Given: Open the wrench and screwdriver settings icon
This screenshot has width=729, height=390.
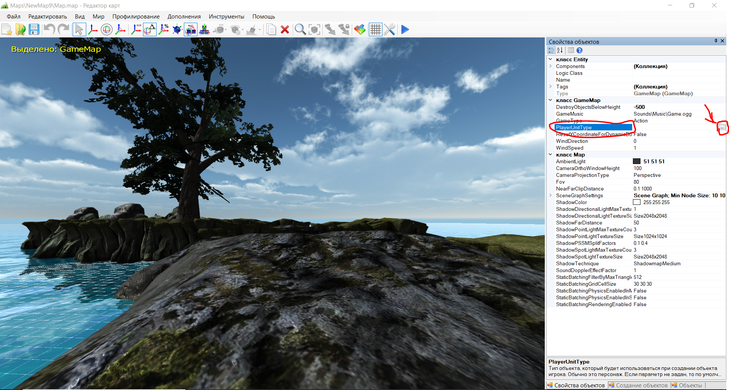Looking at the screenshot, I should (x=389, y=29).
